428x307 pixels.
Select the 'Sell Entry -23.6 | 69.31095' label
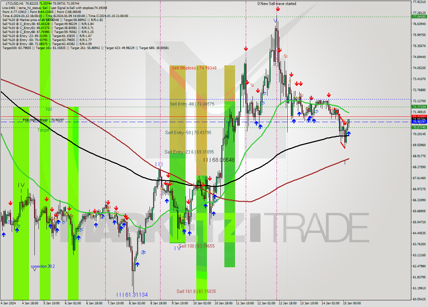(189, 152)
